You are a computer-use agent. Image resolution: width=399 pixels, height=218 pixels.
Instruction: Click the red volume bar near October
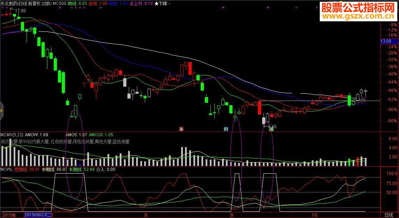click(x=357, y=162)
